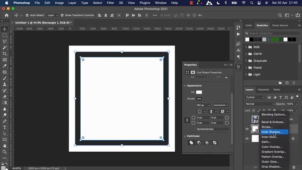
Task: Click the Combine Shapes pathfinder icon
Action: (x=191, y=143)
